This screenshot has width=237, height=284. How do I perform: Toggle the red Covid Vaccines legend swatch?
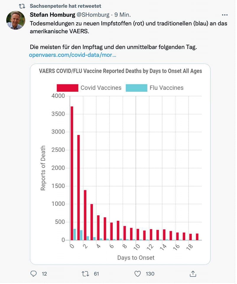[67, 88]
